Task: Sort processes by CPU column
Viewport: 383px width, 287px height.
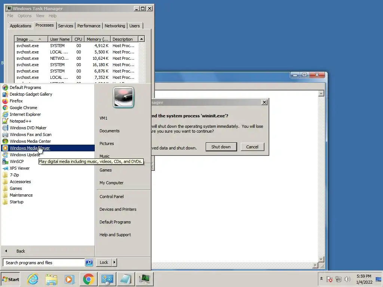Action: tap(79, 39)
